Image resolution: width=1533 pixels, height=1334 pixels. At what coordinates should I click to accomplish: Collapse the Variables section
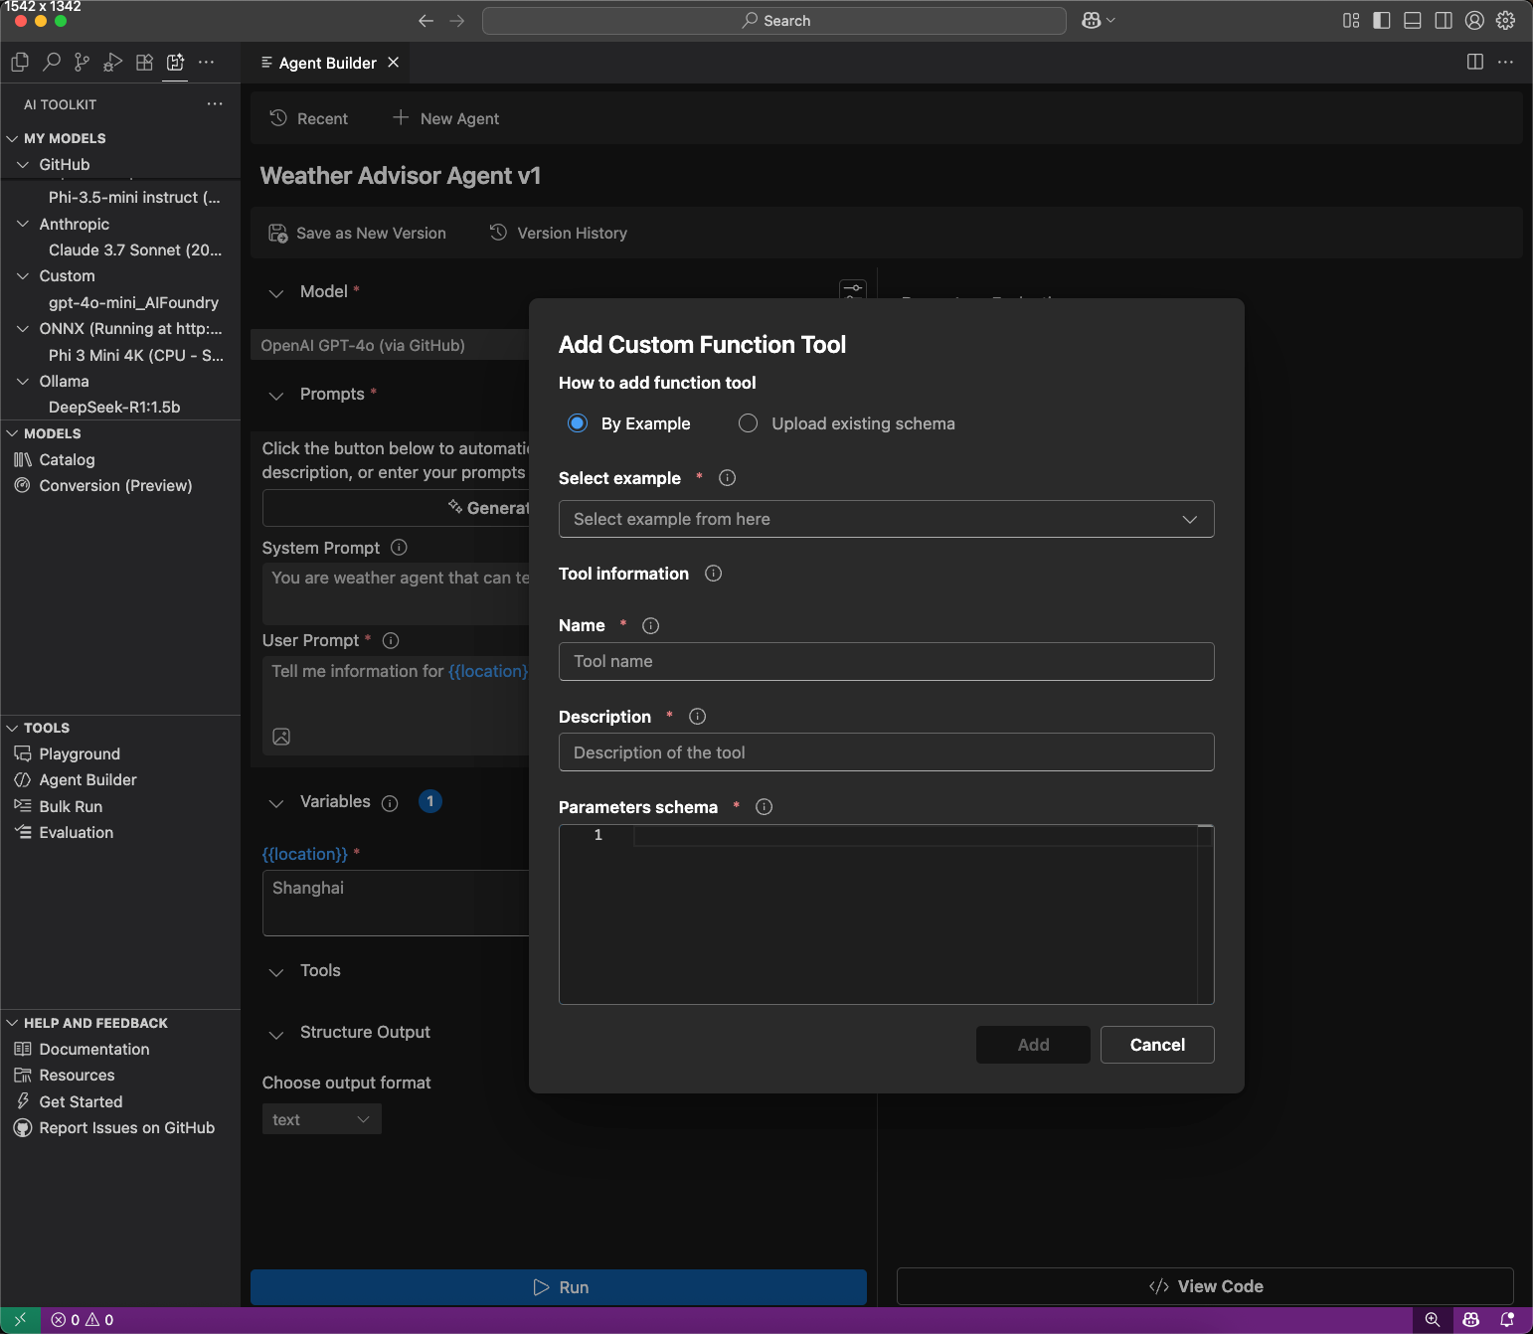tap(276, 801)
